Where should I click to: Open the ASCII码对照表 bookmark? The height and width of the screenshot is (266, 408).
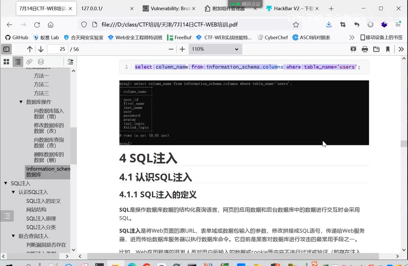tap(311, 37)
